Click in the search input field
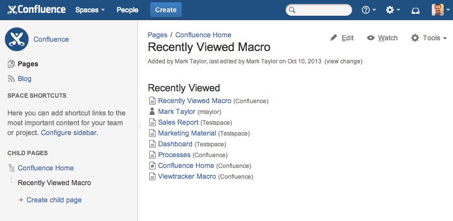 click(x=323, y=10)
